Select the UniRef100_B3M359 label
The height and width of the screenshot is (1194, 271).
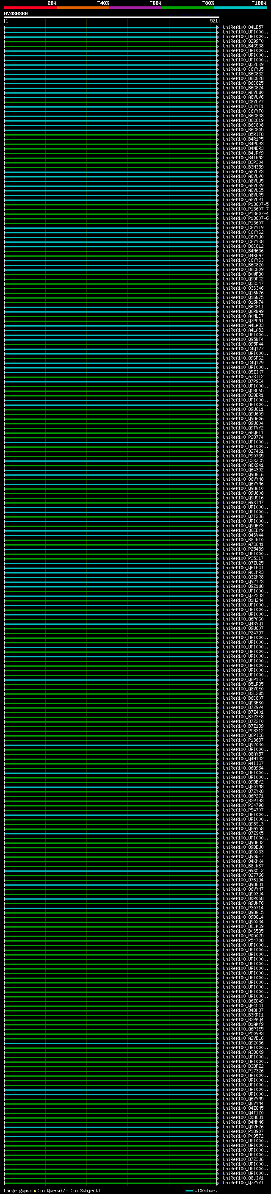point(243,167)
